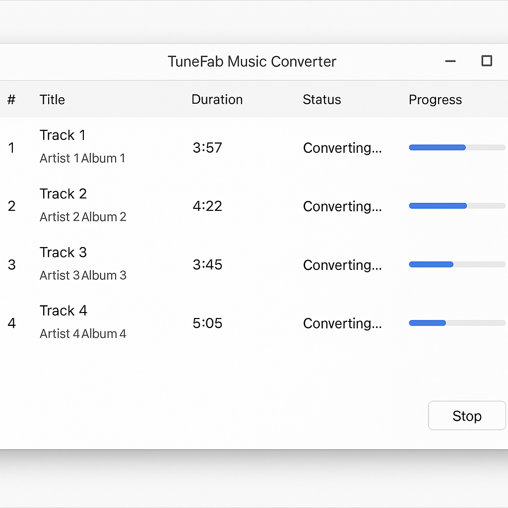508x508 pixels.
Task: Click the row number 1
Action: pos(12,147)
